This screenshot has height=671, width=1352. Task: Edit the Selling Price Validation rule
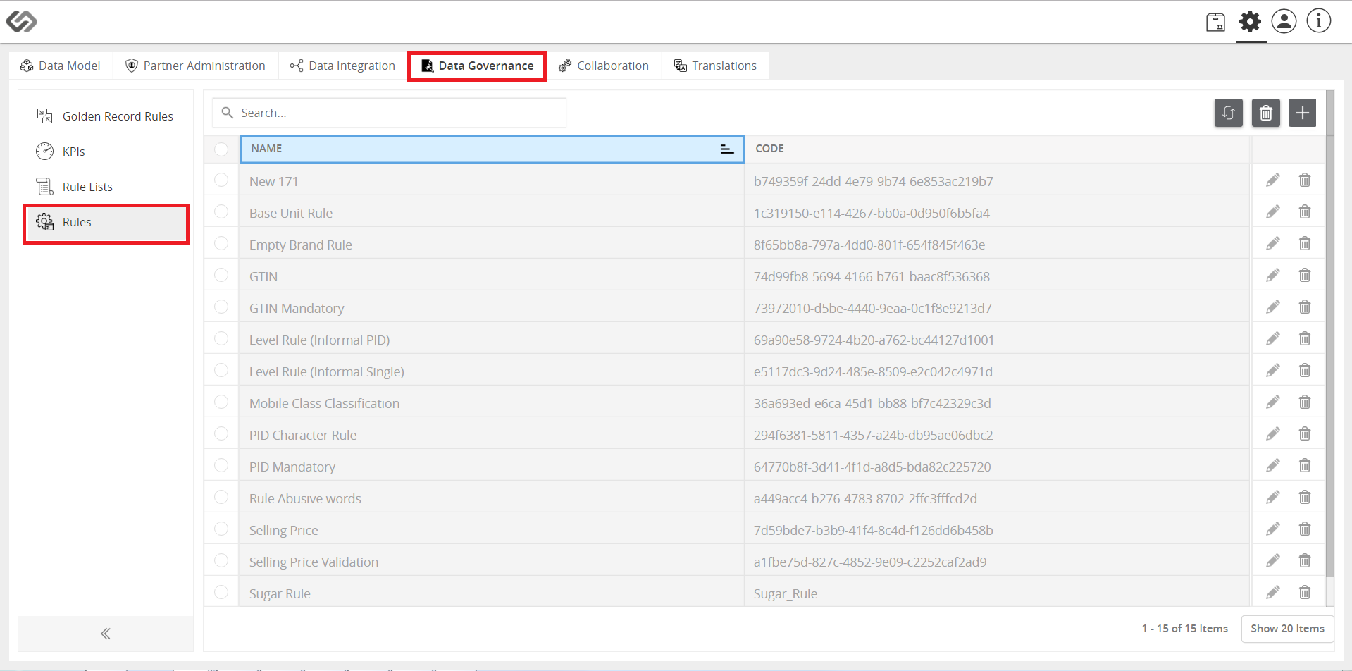tap(1272, 561)
